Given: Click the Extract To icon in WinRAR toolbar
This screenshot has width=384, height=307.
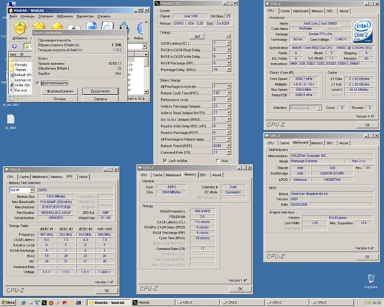Looking at the screenshot, I should (x=38, y=26).
